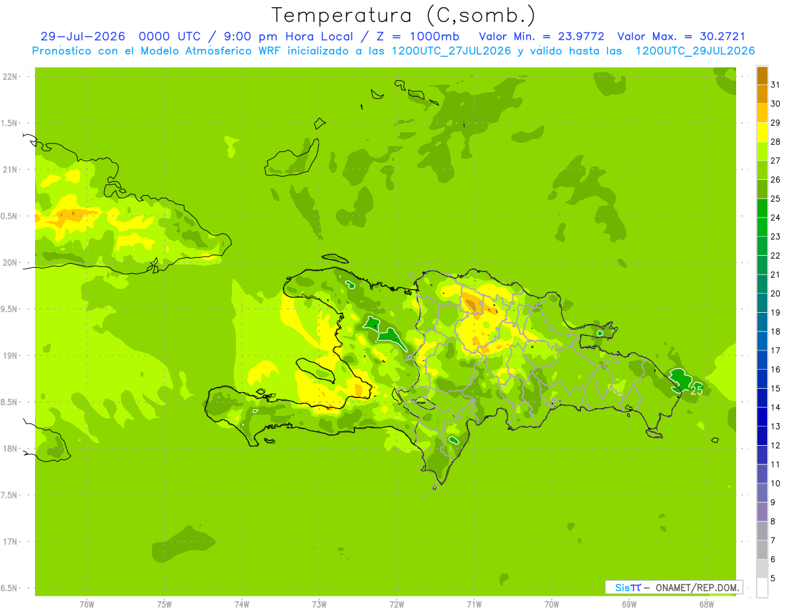Click longitude axis label '71W'
The width and height of the screenshot is (793, 613).
click(474, 604)
